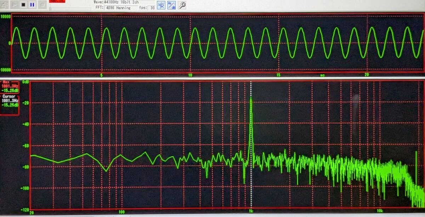Click the 0dB label on the spectrum axis
This screenshot has height=217, width=425.
pos(25,82)
